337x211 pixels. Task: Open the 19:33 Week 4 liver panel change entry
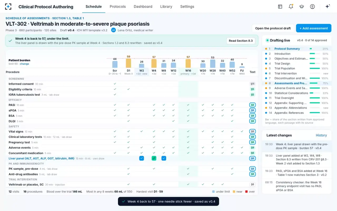pyautogui.click(x=297, y=146)
